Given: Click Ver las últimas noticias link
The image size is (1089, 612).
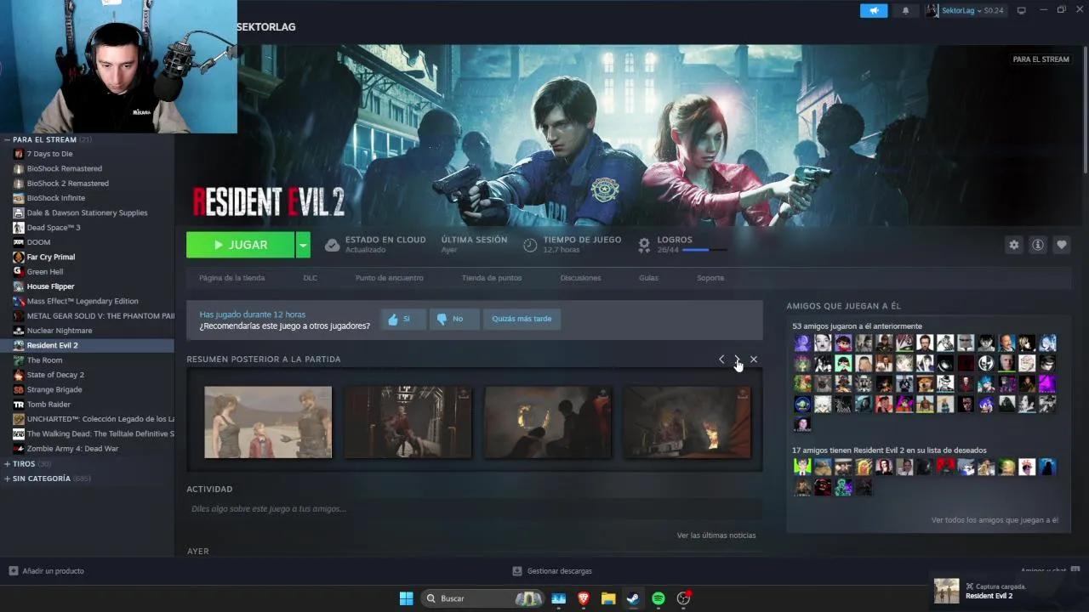Looking at the screenshot, I should (716, 535).
